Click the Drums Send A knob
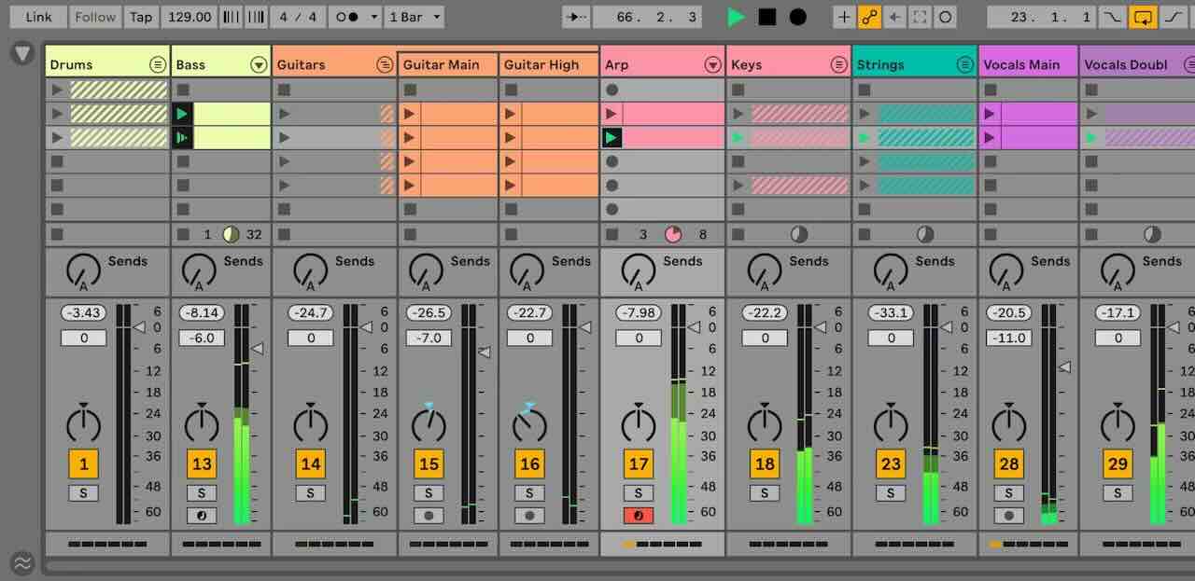 tap(84, 271)
